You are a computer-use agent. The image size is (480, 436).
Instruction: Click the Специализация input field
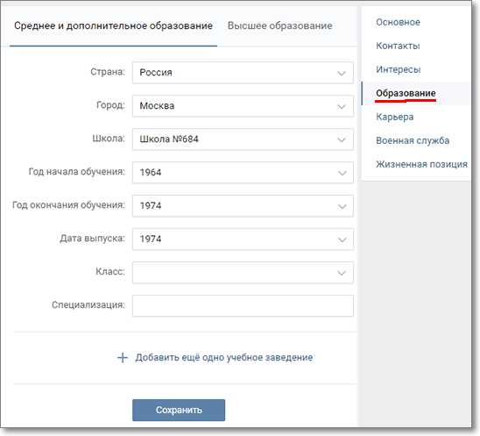coord(243,305)
